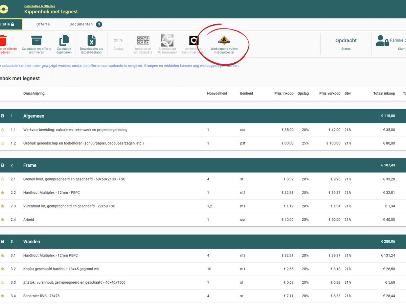The height and width of the screenshot is (305, 406).
Task: Click the customer person-lock icon
Action: pos(382,41)
